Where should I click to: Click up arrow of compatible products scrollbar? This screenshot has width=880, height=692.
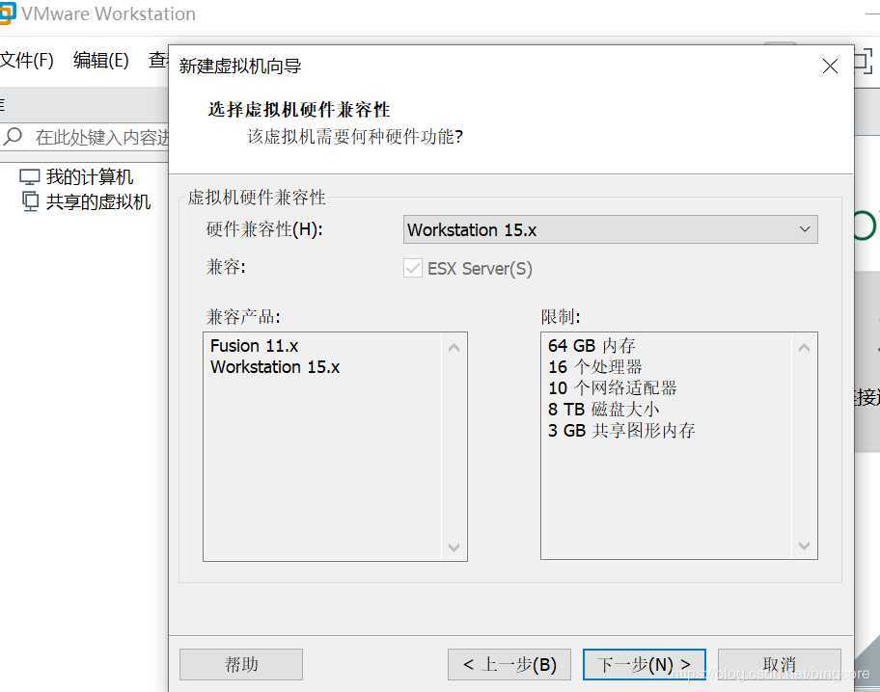point(454,348)
